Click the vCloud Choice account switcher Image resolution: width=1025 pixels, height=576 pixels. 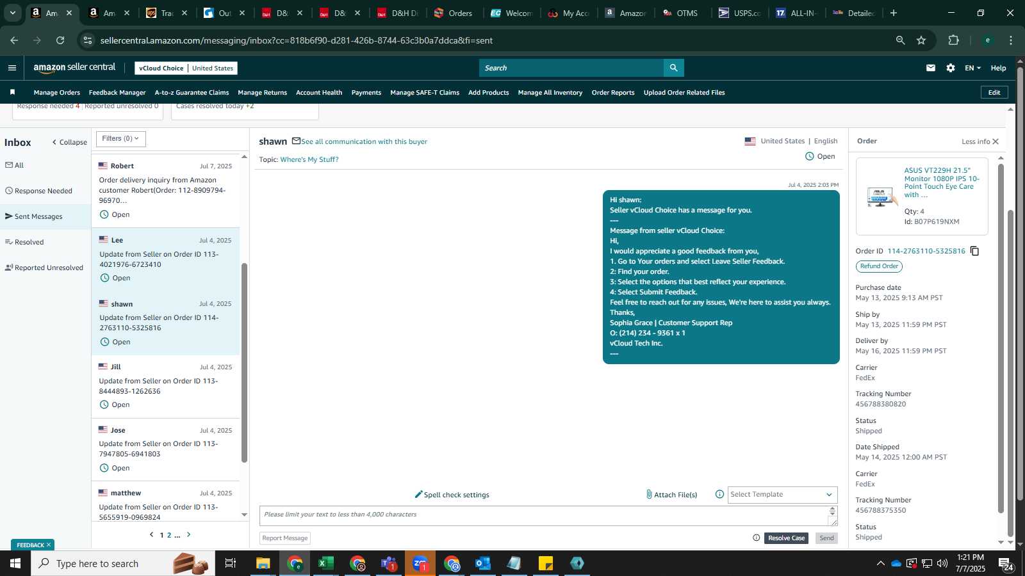(x=186, y=68)
